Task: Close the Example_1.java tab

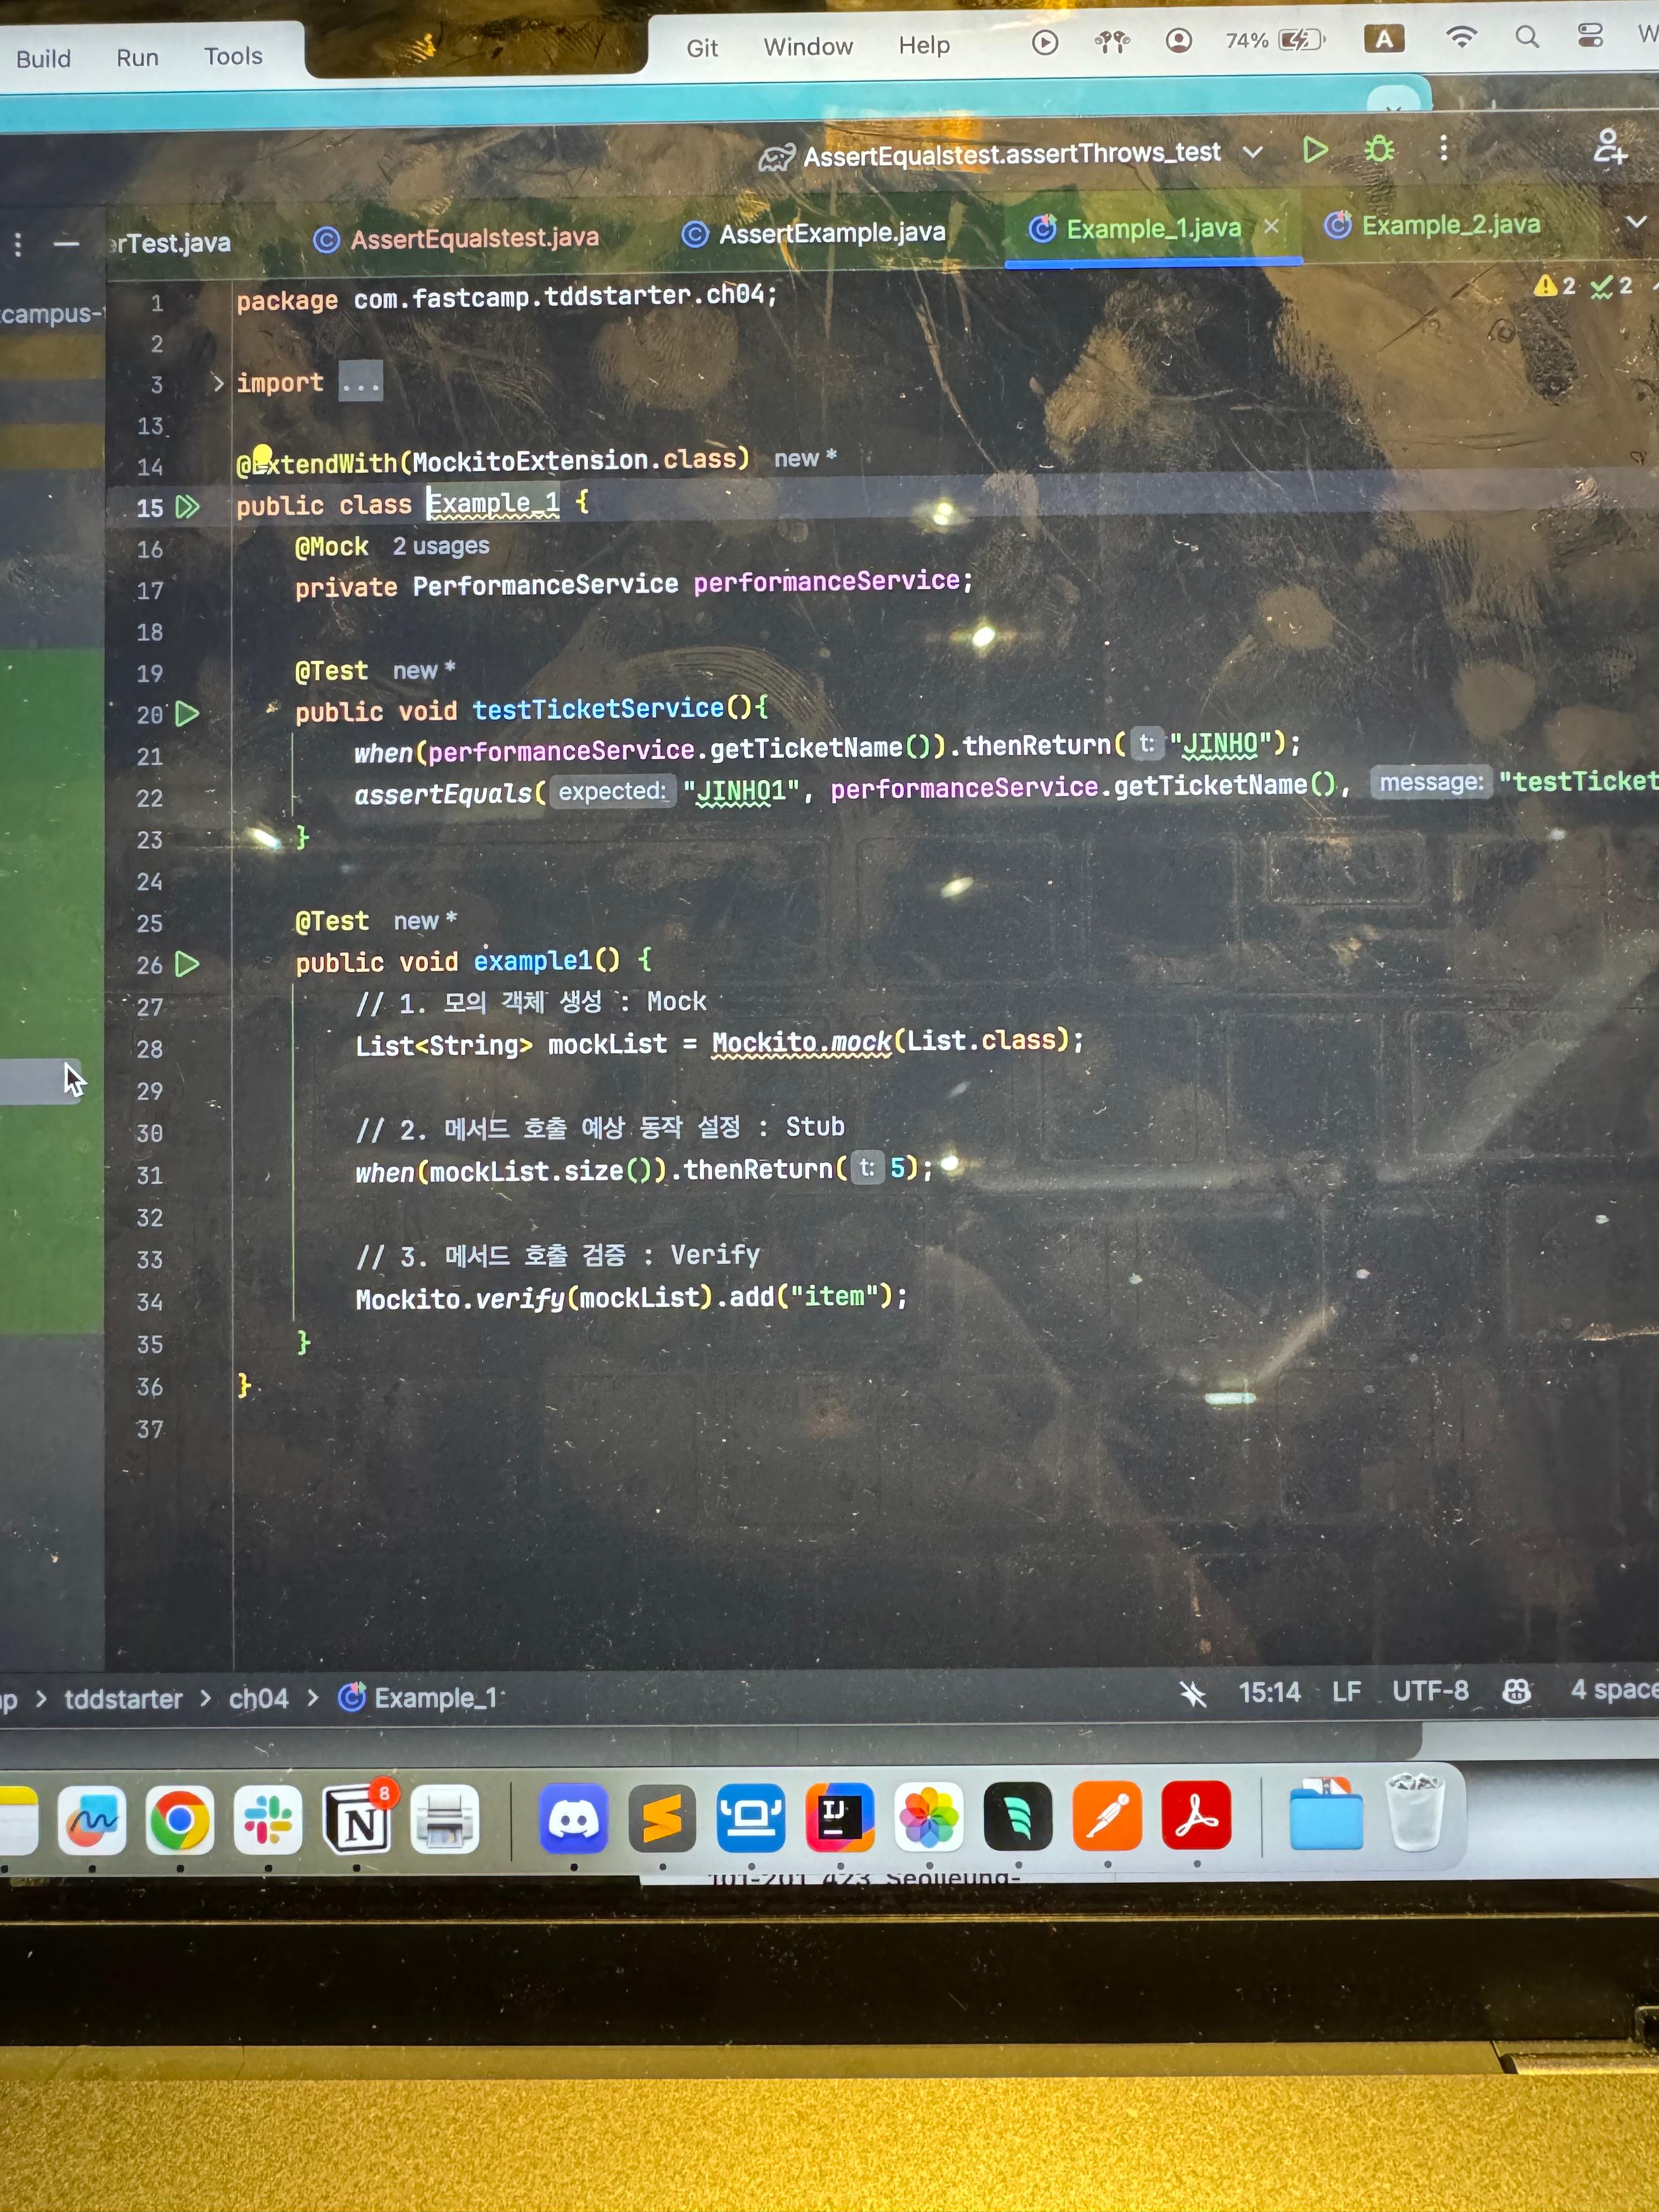Action: (x=1271, y=227)
